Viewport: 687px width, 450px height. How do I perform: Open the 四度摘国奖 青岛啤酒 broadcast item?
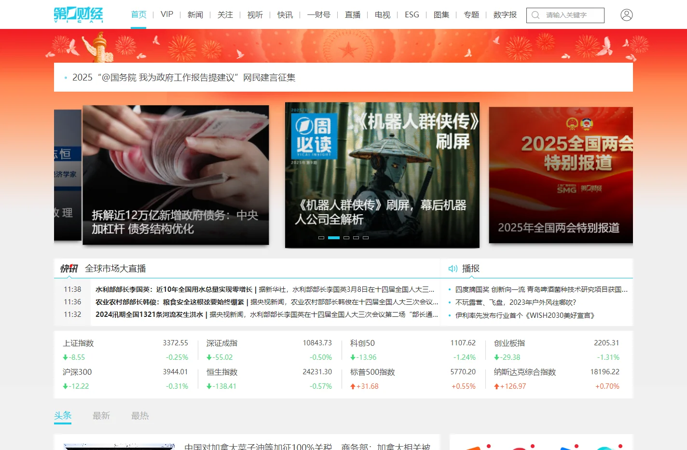click(541, 289)
